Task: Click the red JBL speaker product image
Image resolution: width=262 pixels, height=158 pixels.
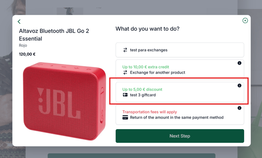Action: pyautogui.click(x=64, y=101)
